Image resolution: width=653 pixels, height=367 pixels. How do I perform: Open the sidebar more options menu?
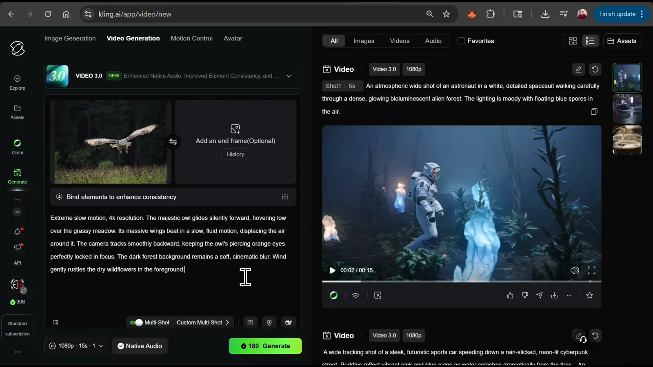pyautogui.click(x=17, y=352)
